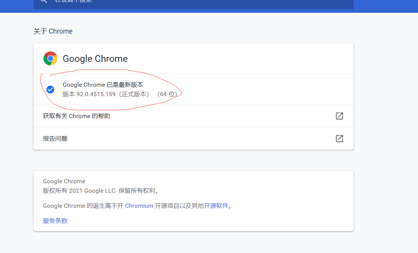Open the Chromium project link
This screenshot has width=418, height=253.
(x=139, y=205)
